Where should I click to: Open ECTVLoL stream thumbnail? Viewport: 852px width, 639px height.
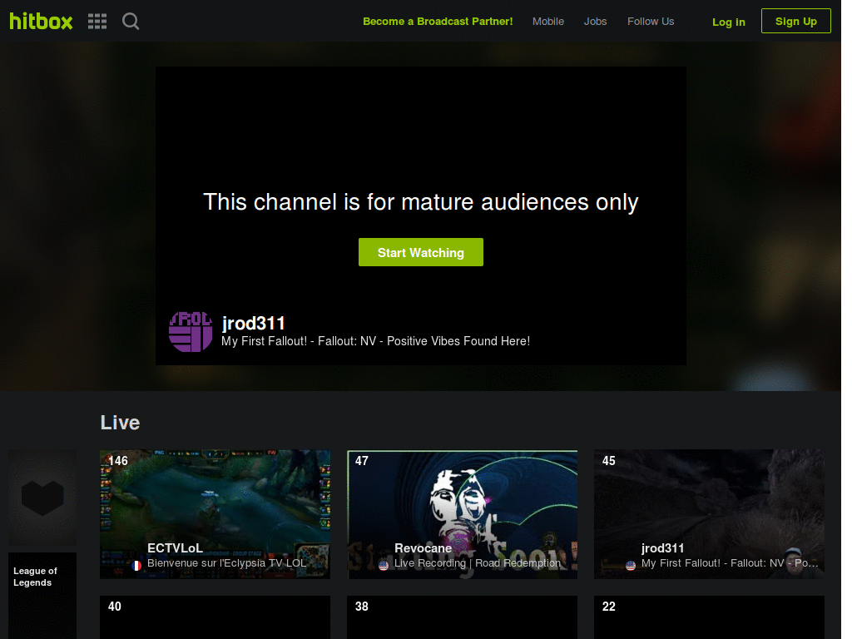pos(215,513)
